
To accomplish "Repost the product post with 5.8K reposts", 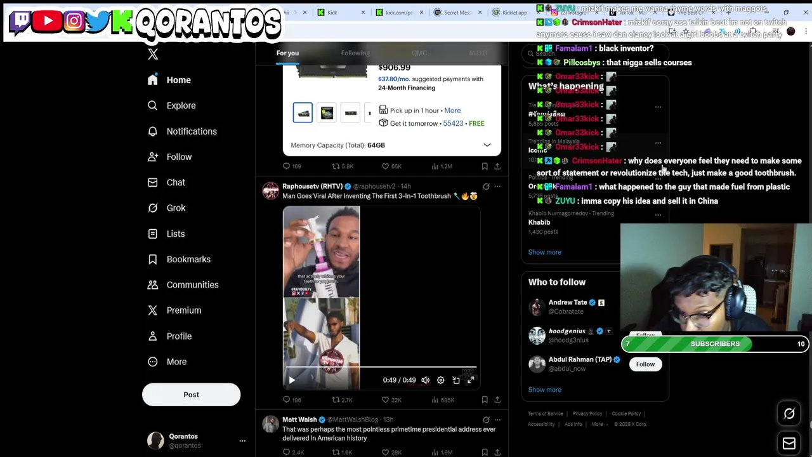I will tap(343, 166).
